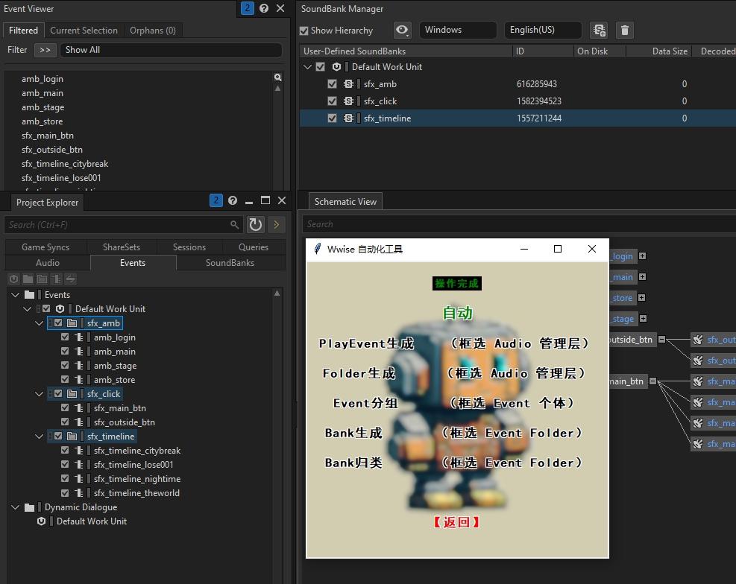The height and width of the screenshot is (584, 736).
Task: Click the sfx_click soundbank icon
Action: click(x=348, y=101)
